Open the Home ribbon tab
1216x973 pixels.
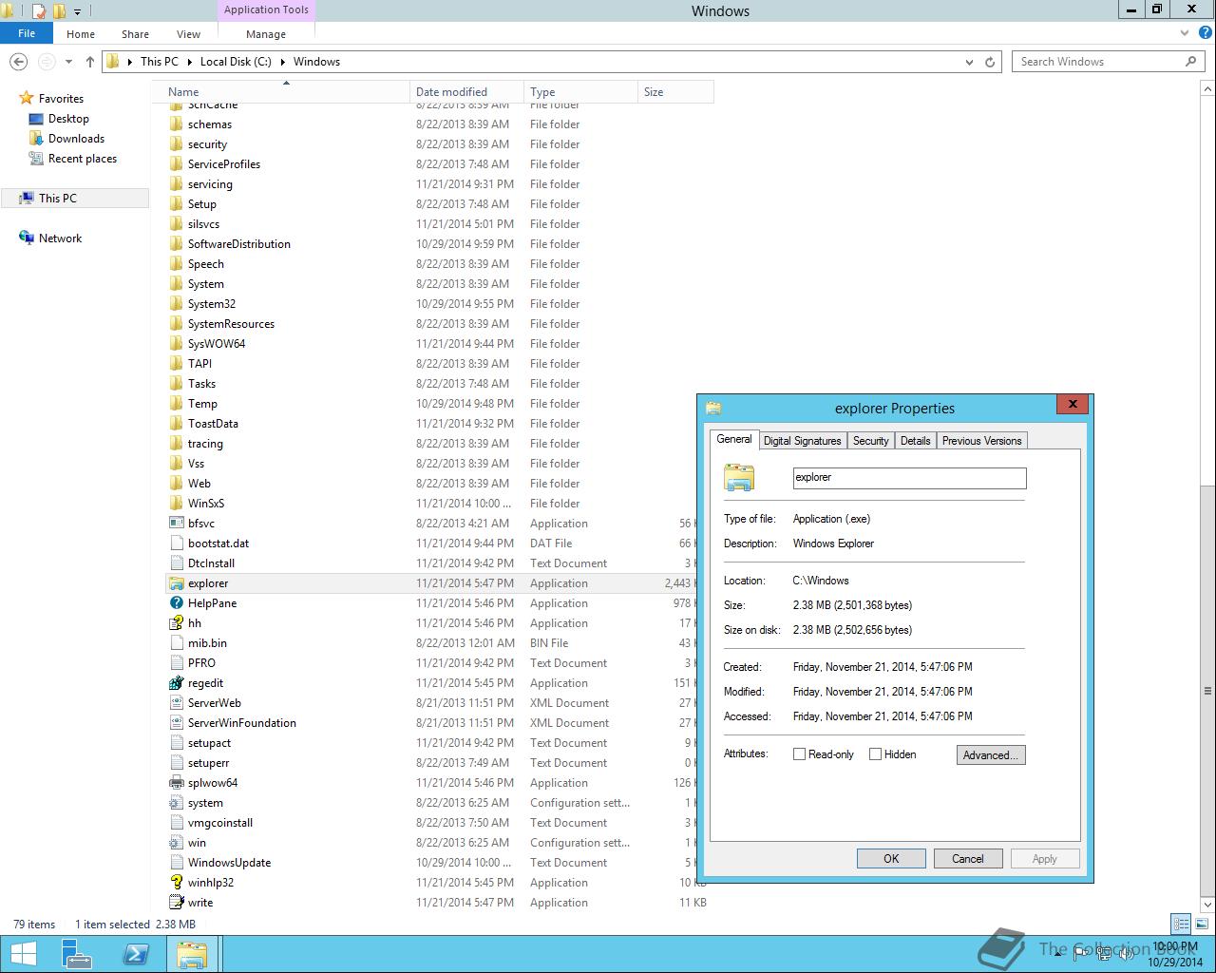(x=81, y=33)
